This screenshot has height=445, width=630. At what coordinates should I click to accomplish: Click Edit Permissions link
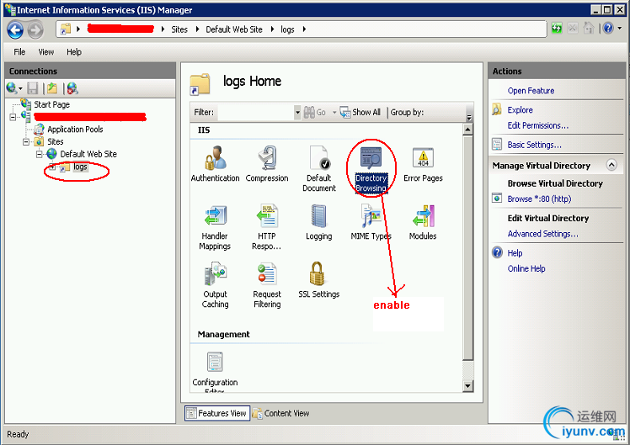(537, 125)
